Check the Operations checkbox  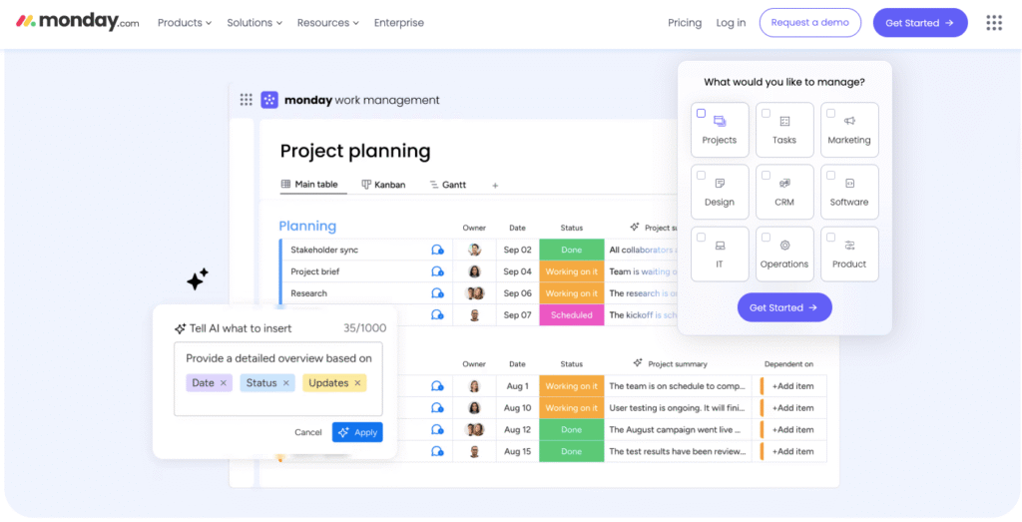(766, 238)
